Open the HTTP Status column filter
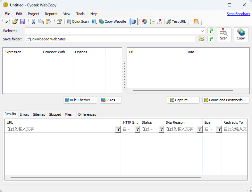This screenshot has height=192, width=252. tap(137, 129)
